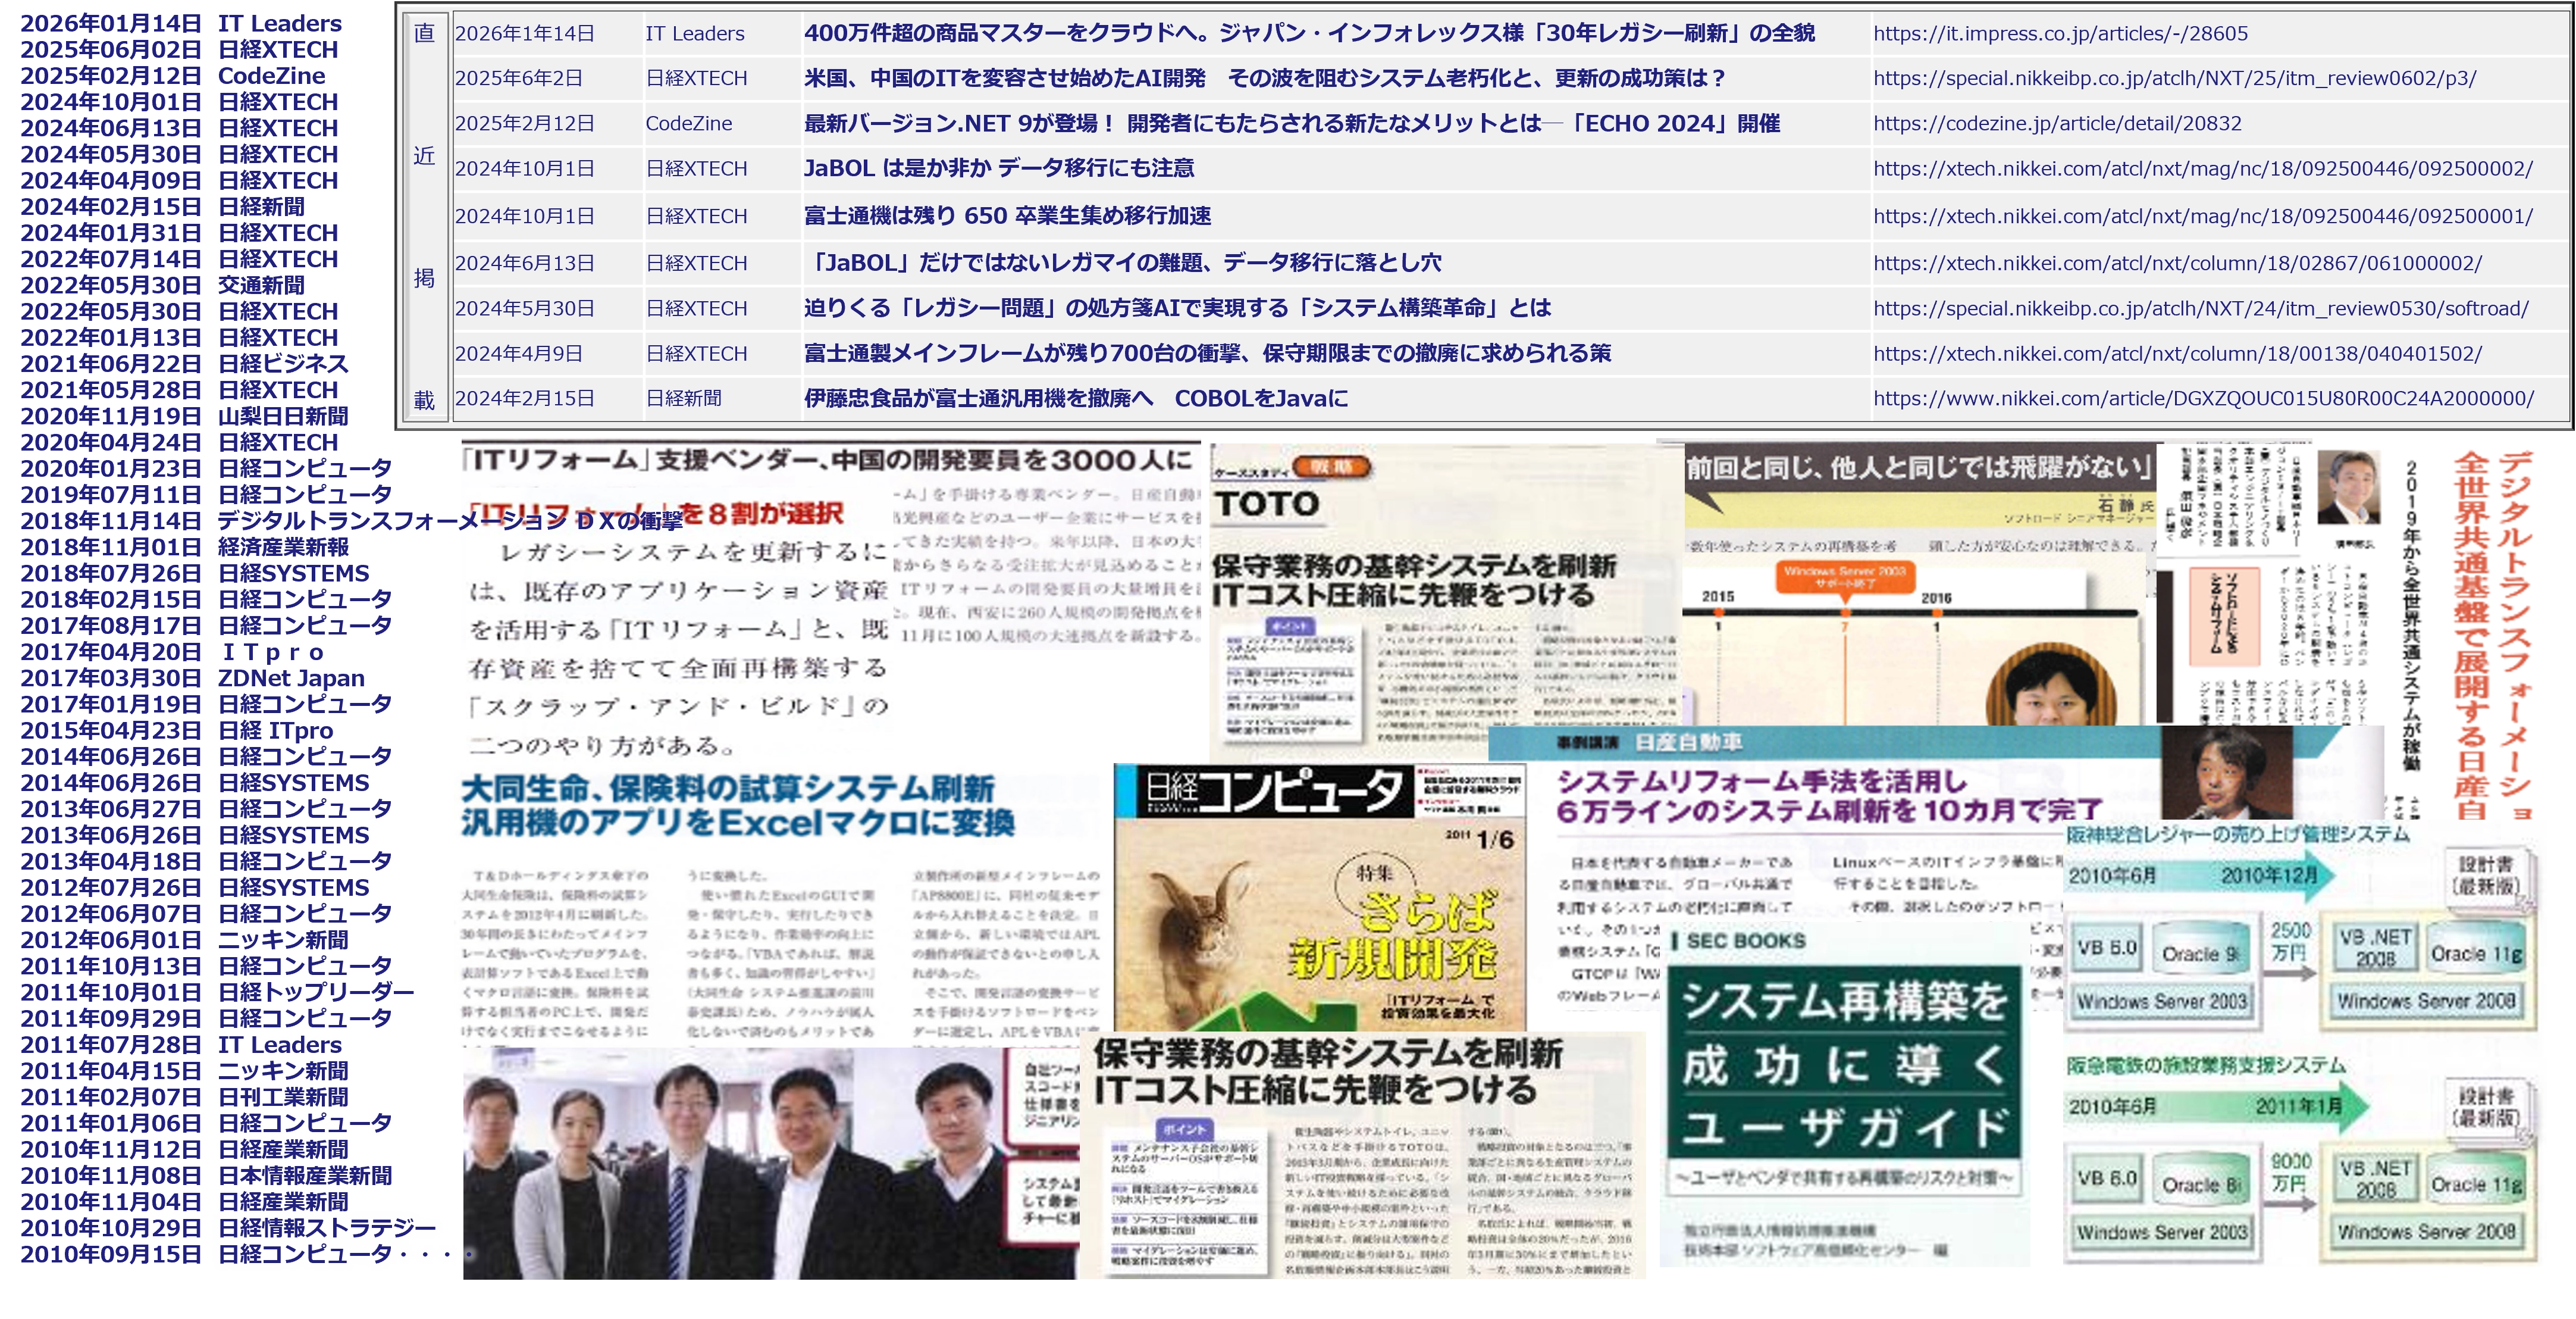Open the itm_review0530 softroad URL

[x=2201, y=308]
